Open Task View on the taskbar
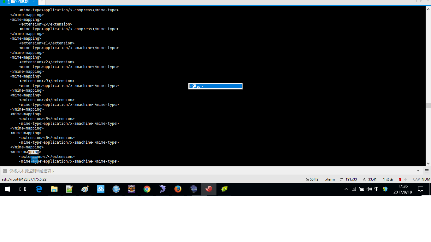Image resolution: width=431 pixels, height=242 pixels. click(23, 189)
